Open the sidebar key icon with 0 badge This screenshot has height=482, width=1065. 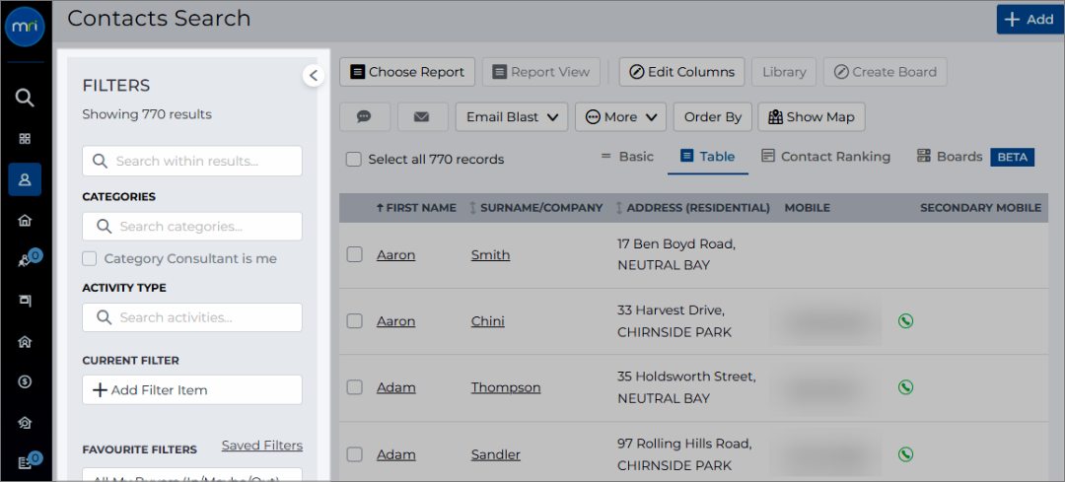click(x=25, y=260)
